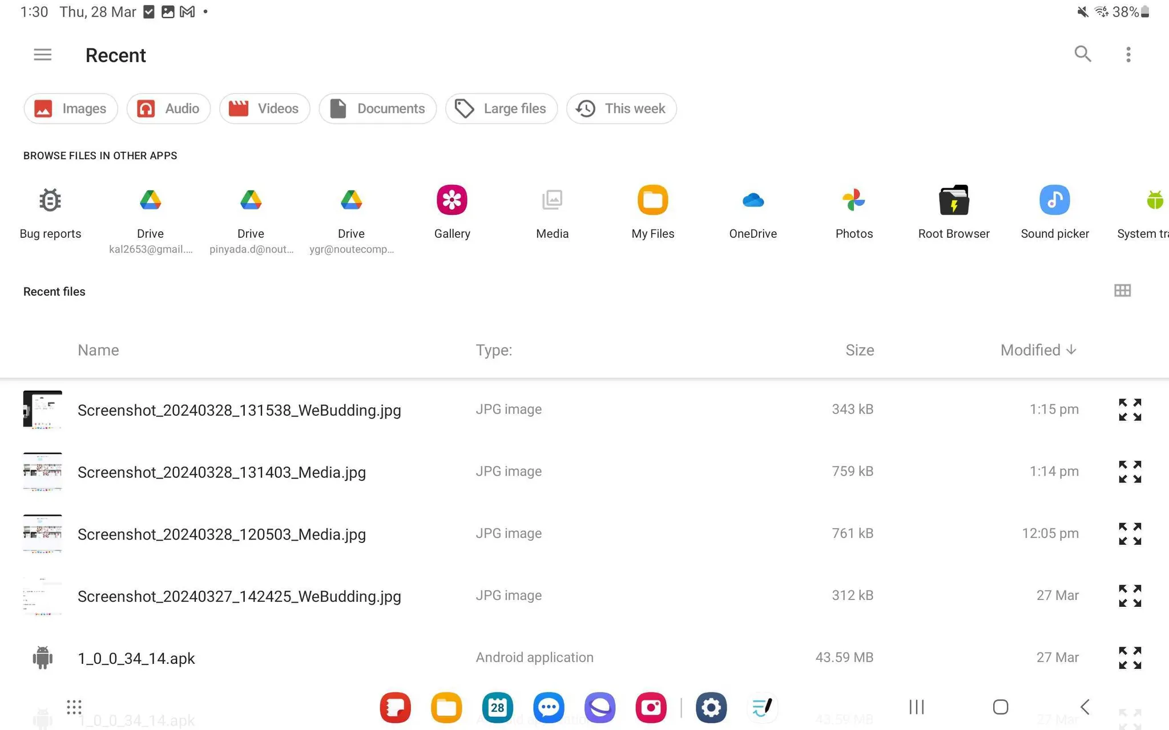The height and width of the screenshot is (730, 1169).
Task: Sort files by Size column
Action: coord(859,350)
